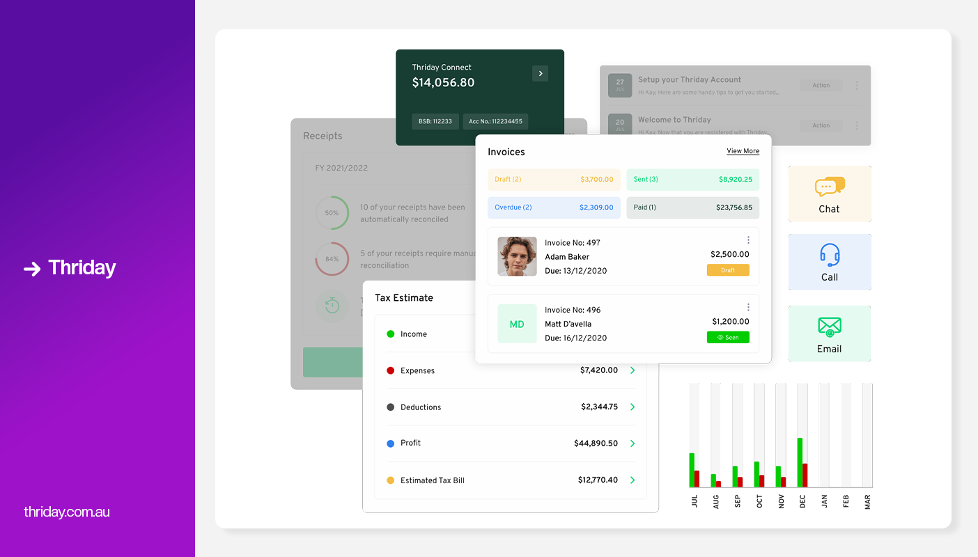Click the Income row label
The height and width of the screenshot is (557, 978).
tap(414, 334)
